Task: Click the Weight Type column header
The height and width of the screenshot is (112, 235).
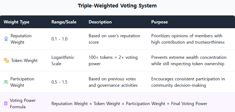Action: (16, 22)
